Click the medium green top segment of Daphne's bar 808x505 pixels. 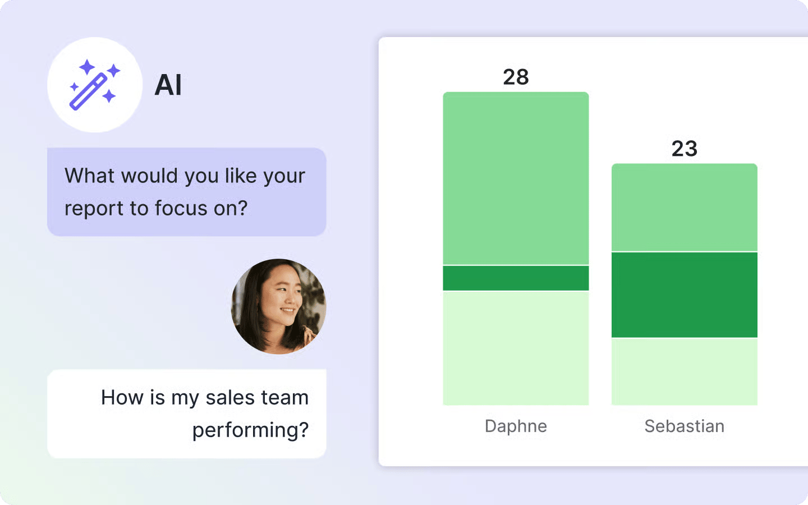click(516, 178)
